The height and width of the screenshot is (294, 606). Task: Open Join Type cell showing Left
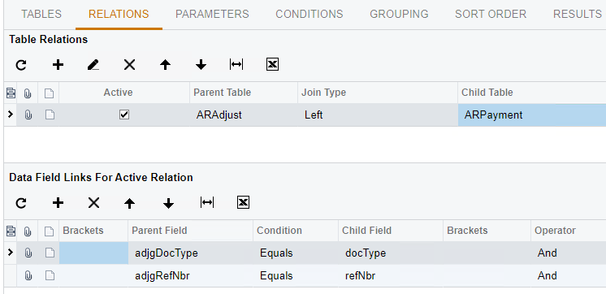tap(378, 115)
